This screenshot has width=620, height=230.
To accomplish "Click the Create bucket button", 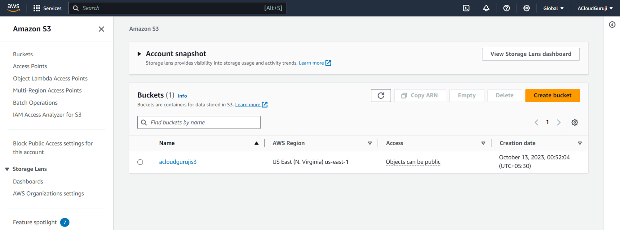I will tap(552, 95).
